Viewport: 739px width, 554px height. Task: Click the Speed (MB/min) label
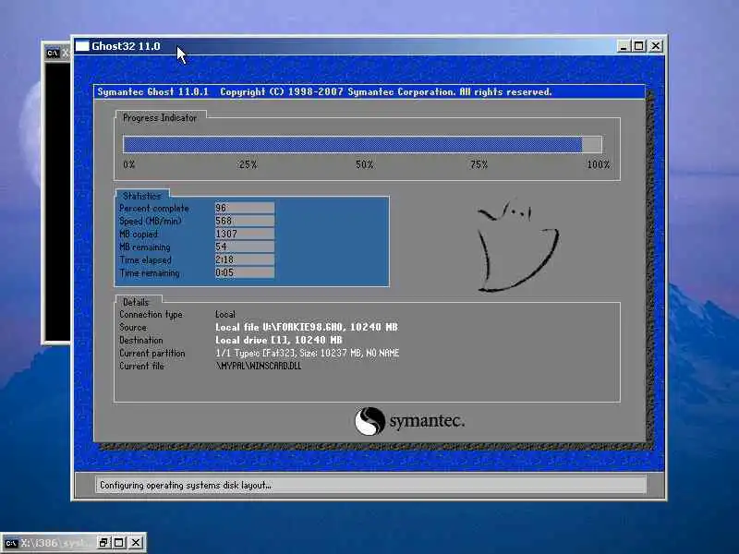[x=150, y=221]
